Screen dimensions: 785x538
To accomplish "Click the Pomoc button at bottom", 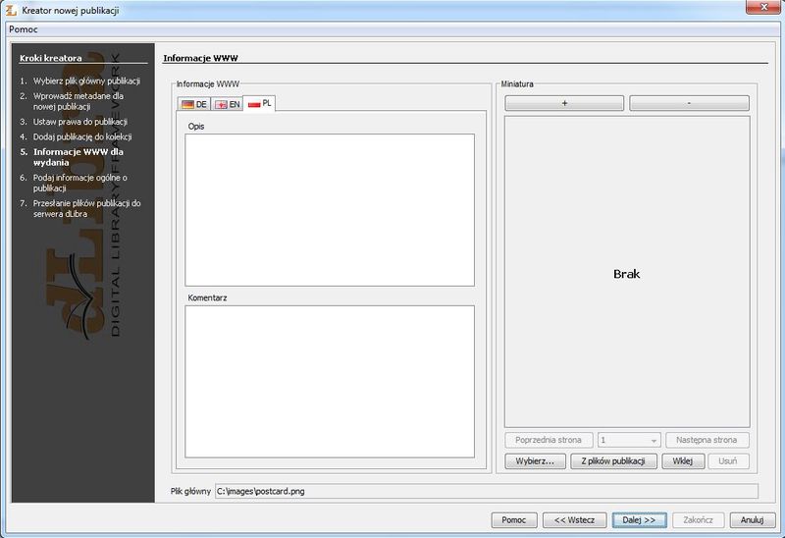I will [x=514, y=519].
